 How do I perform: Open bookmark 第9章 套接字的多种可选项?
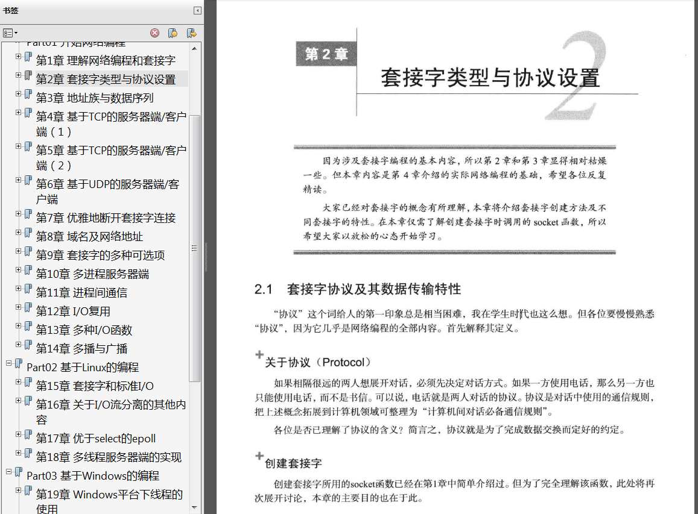click(x=100, y=255)
